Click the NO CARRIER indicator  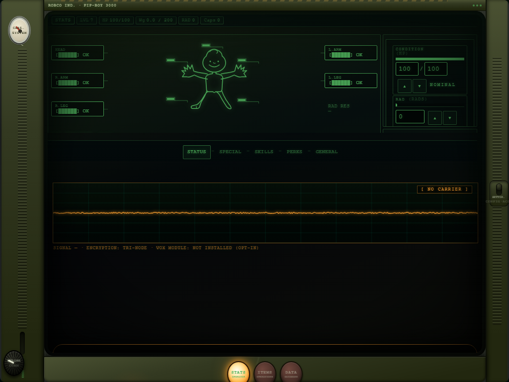444,190
